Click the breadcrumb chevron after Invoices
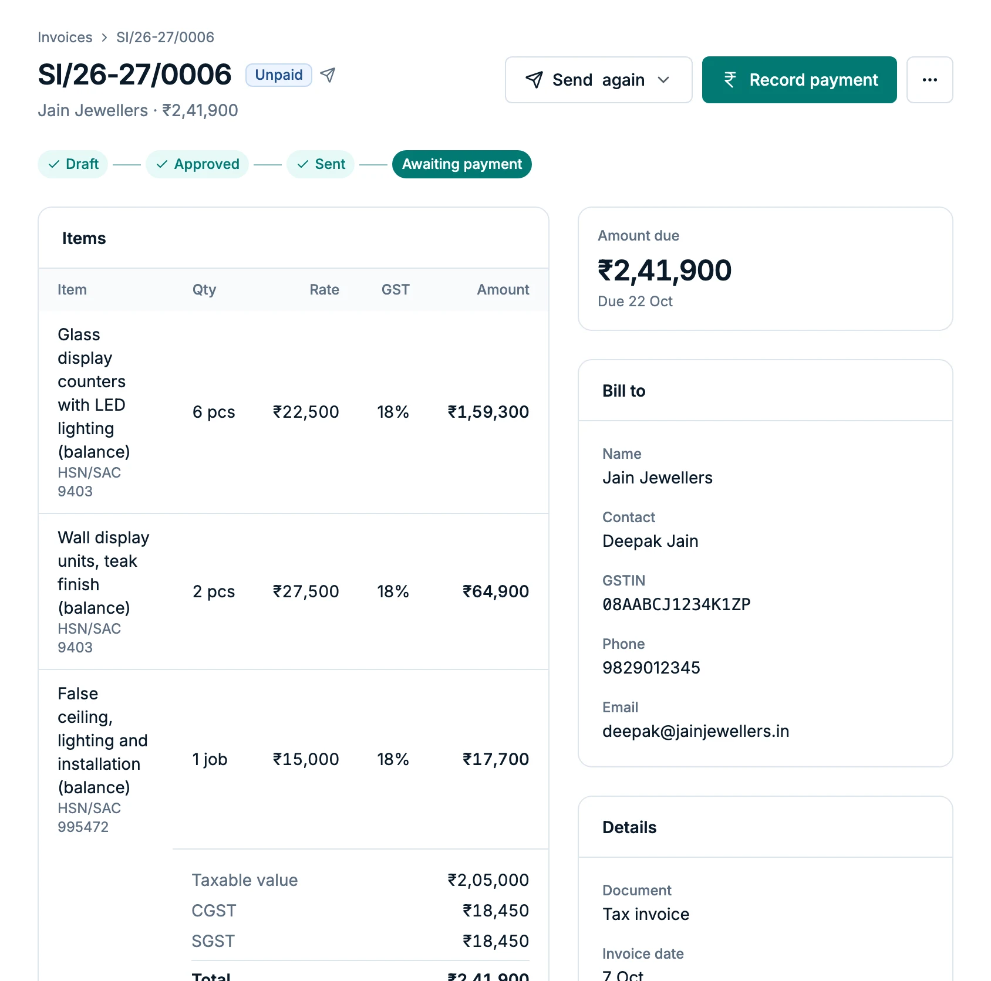991x981 pixels. (x=105, y=38)
